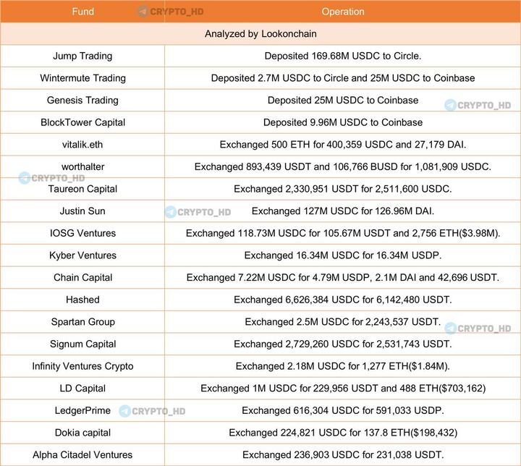This screenshot has width=521, height=466.
Task: Click the "Operation" column header
Action: (x=343, y=12)
